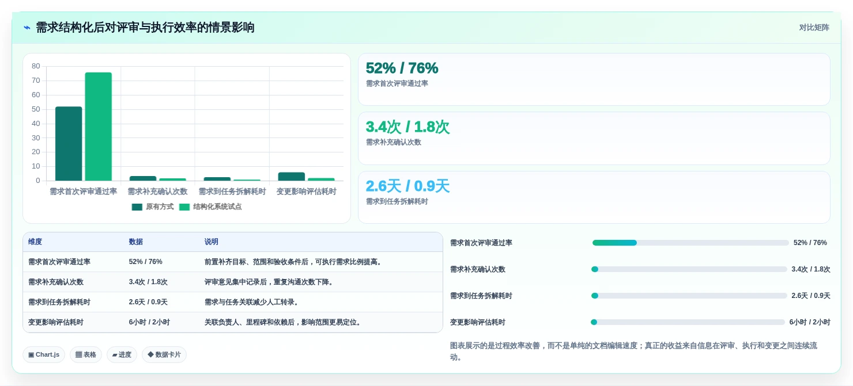
Task: Click table row label 需求到任务拆解耗时
Action: point(59,302)
